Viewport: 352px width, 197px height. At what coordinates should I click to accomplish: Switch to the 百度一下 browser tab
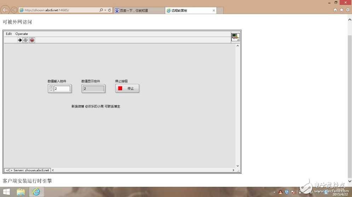[x=139, y=10]
